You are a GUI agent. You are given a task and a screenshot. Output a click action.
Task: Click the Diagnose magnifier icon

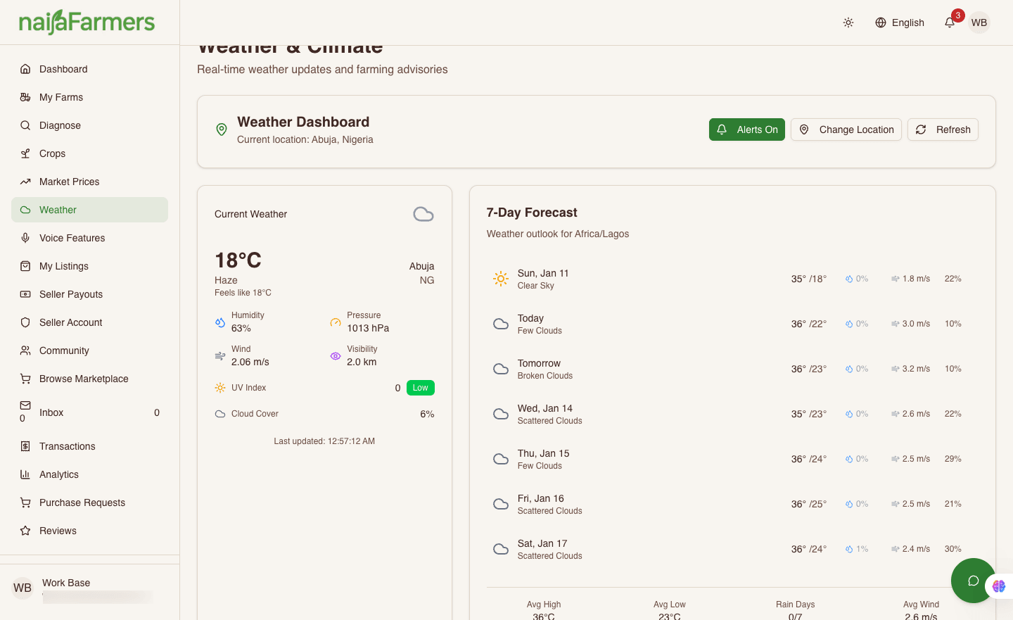click(25, 125)
